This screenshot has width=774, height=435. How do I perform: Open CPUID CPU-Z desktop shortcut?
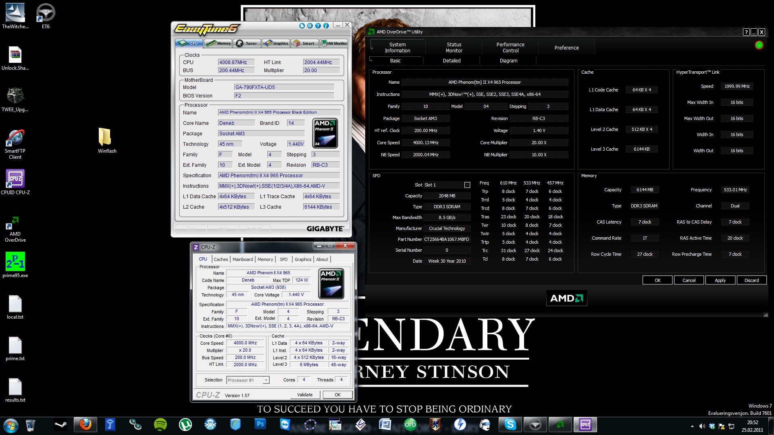click(x=15, y=182)
